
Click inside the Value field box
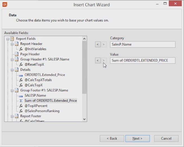[142, 60]
